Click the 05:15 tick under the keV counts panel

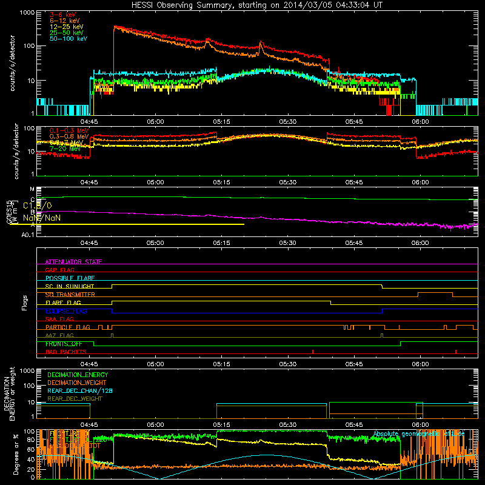click(x=221, y=122)
